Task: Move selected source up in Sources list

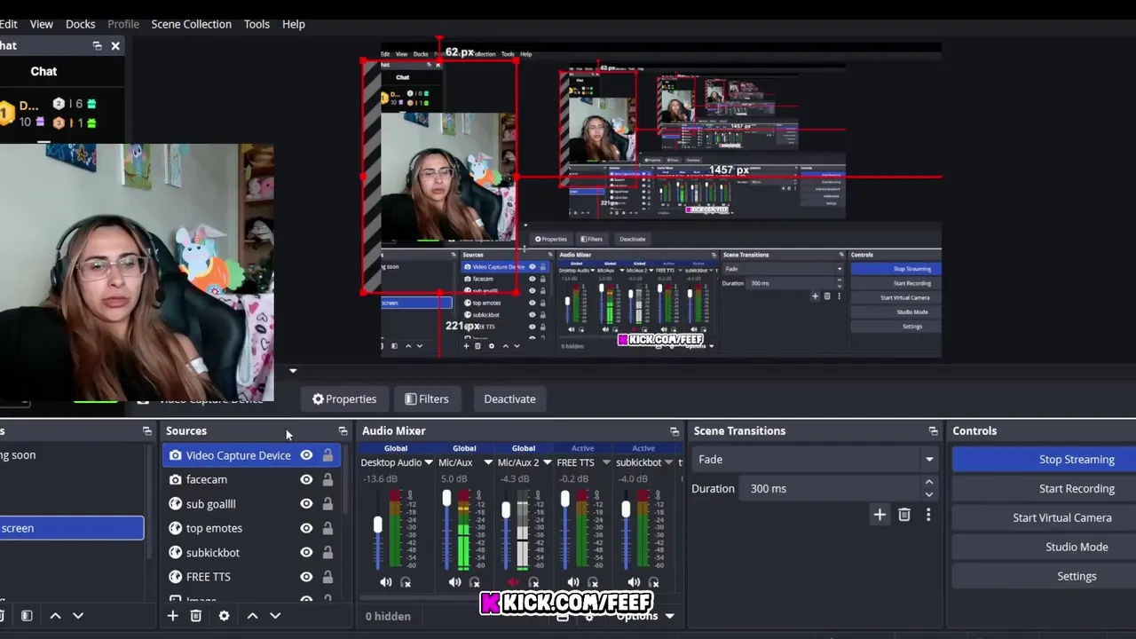Action: click(252, 616)
